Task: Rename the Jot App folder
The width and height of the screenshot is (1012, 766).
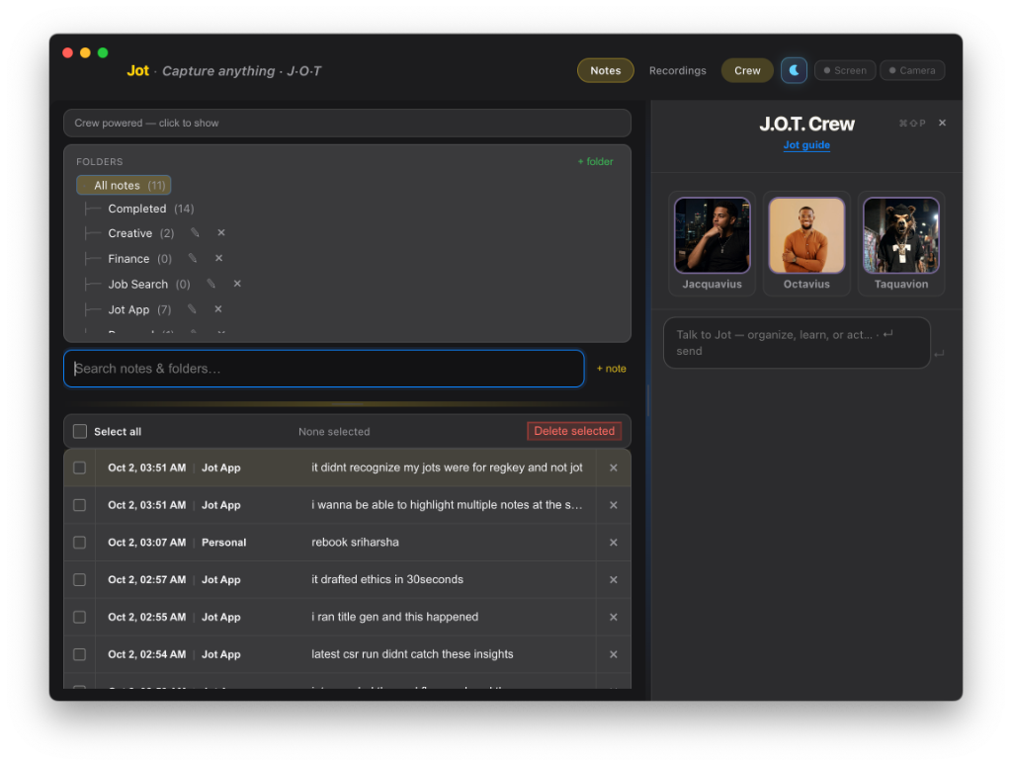Action: click(x=192, y=309)
